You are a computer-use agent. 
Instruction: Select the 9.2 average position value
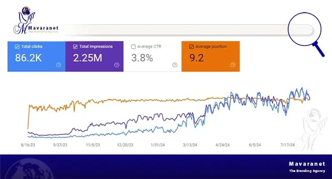coord(196,57)
